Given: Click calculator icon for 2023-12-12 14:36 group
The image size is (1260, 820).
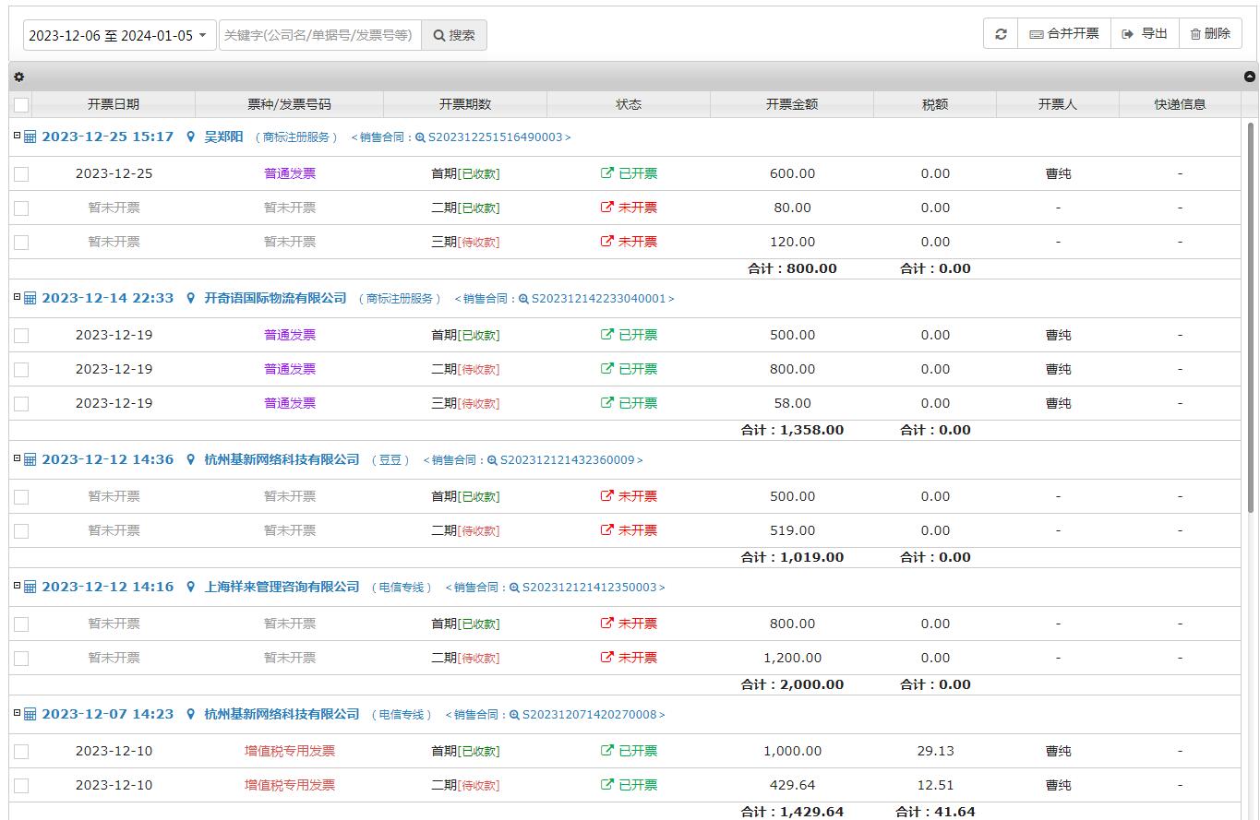Looking at the screenshot, I should (x=30, y=460).
